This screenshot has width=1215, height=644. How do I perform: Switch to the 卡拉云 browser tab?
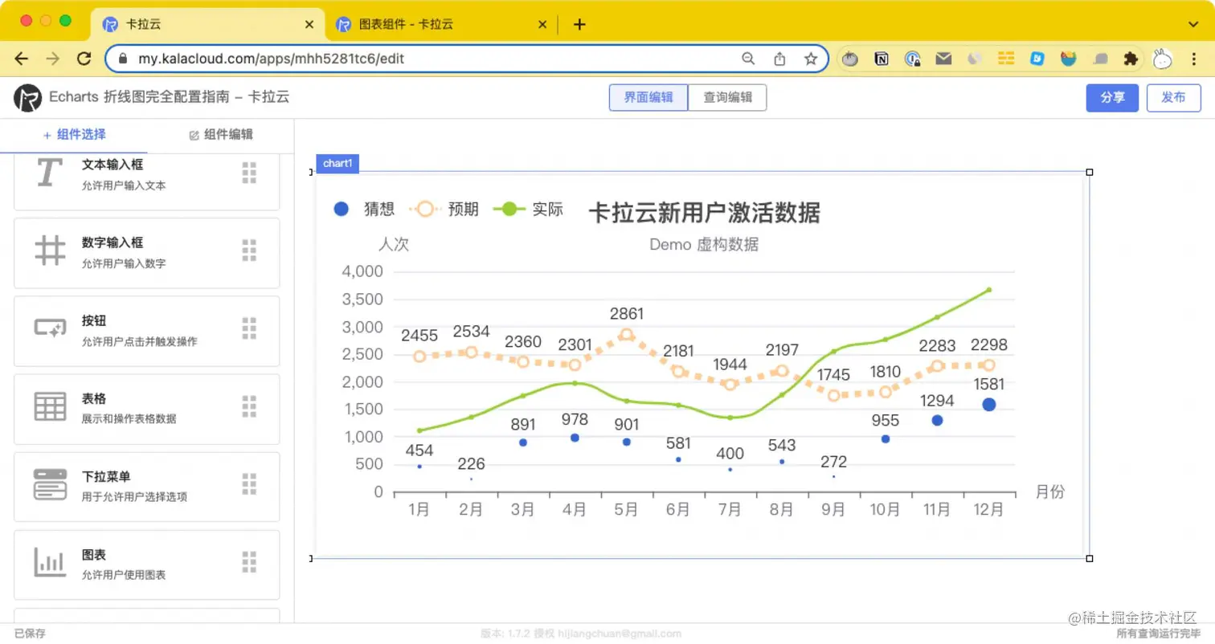(x=208, y=25)
